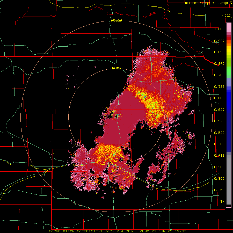Click the TH label at the legend bottom
This screenshot has width=233, height=233.
click(222, 202)
